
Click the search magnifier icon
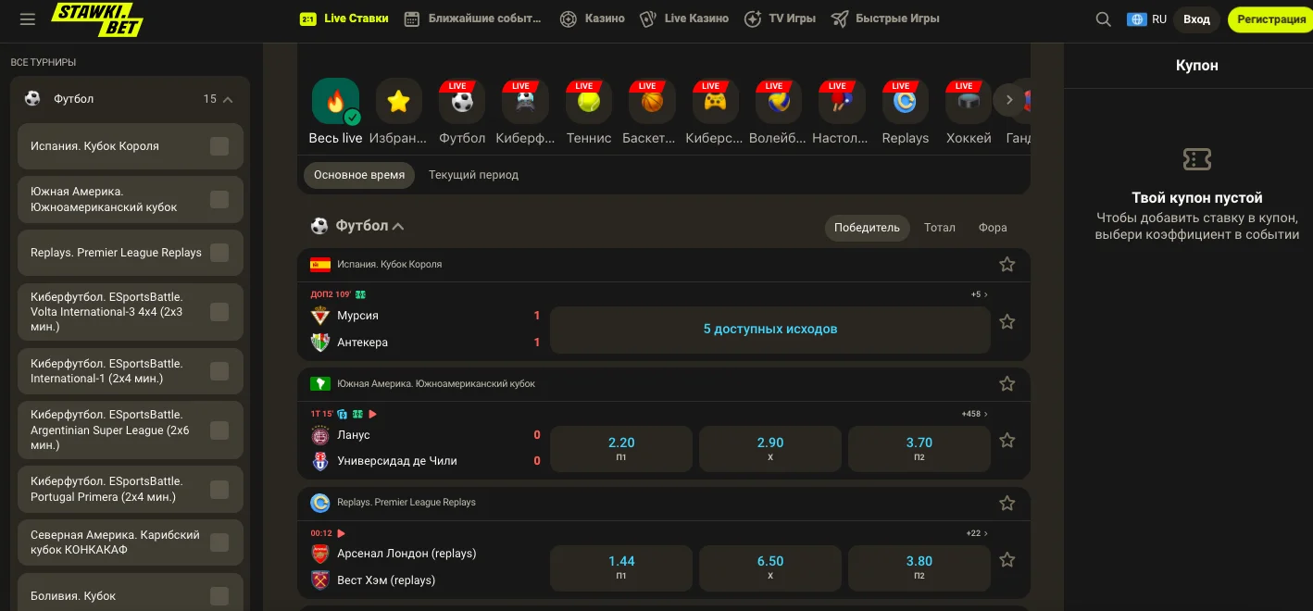tap(1103, 19)
